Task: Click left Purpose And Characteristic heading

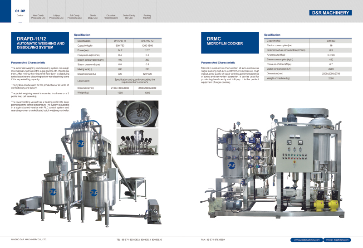Action: pyautogui.click(x=28, y=63)
